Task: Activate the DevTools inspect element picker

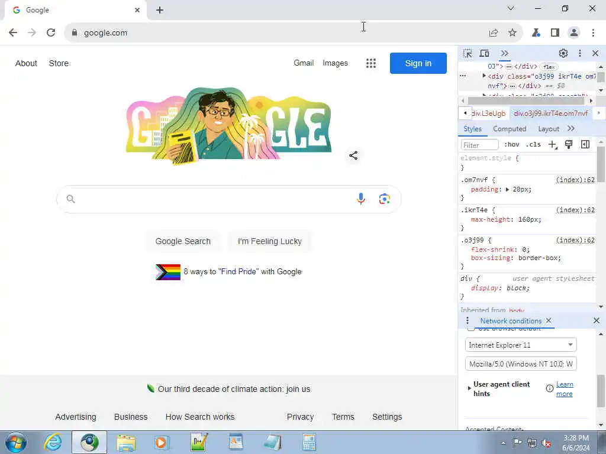Action: coord(468,53)
